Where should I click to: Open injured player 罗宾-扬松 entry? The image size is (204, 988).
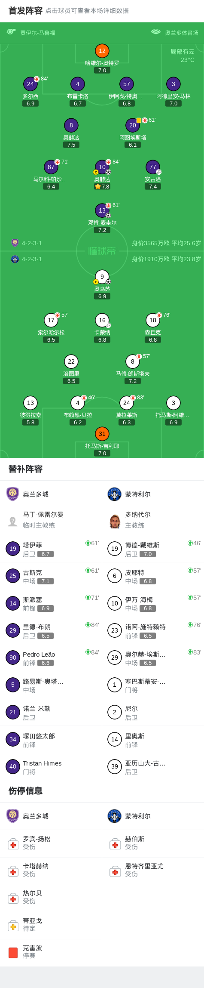coord(51,843)
